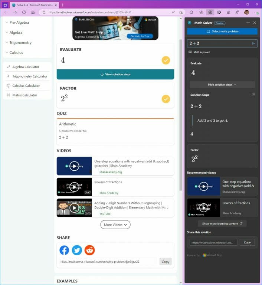Open the read aloud icon in address bar
This screenshot has height=285, width=262.
click(173, 12)
